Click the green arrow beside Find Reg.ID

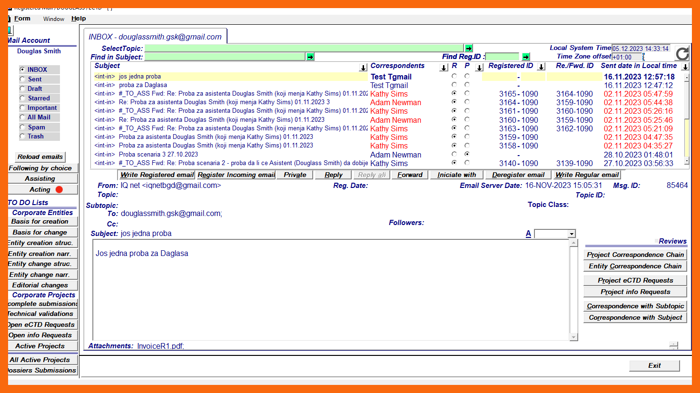click(x=526, y=57)
